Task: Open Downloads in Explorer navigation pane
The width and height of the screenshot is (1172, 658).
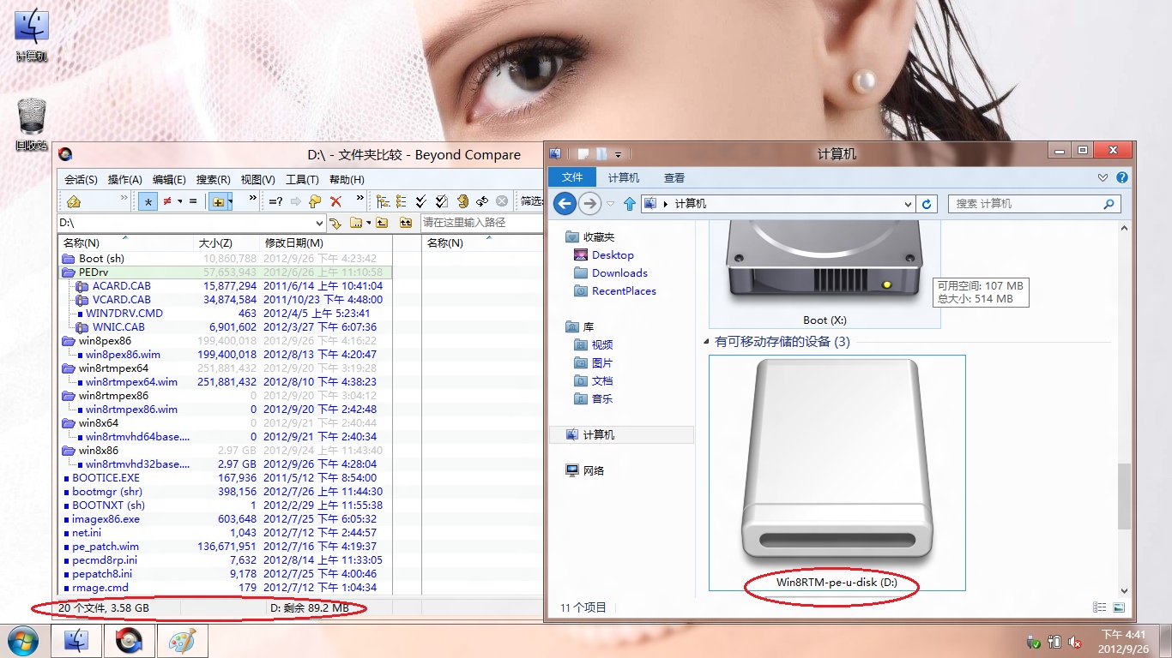Action: [619, 272]
